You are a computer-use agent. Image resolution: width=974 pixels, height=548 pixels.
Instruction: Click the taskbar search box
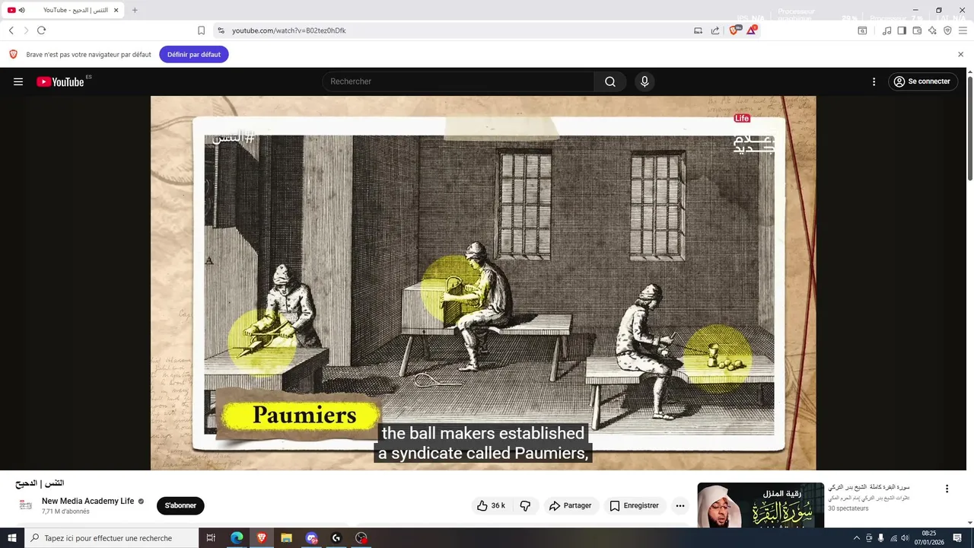[x=111, y=538]
